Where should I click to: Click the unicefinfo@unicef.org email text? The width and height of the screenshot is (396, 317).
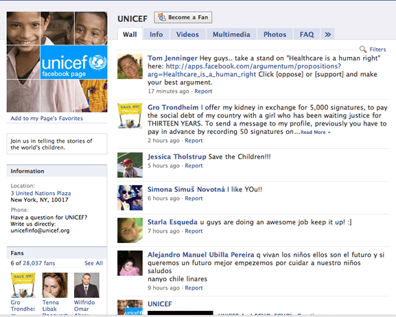click(40, 231)
